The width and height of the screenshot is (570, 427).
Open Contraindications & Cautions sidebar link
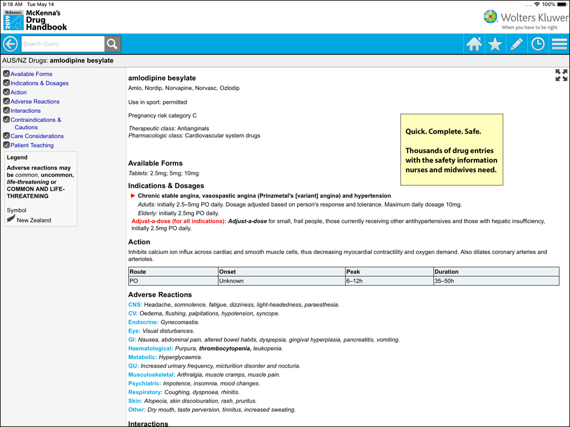[x=35, y=124]
